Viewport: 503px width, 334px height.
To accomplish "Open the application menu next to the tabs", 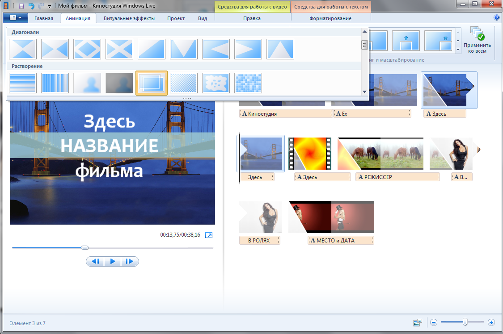I will [15, 18].
